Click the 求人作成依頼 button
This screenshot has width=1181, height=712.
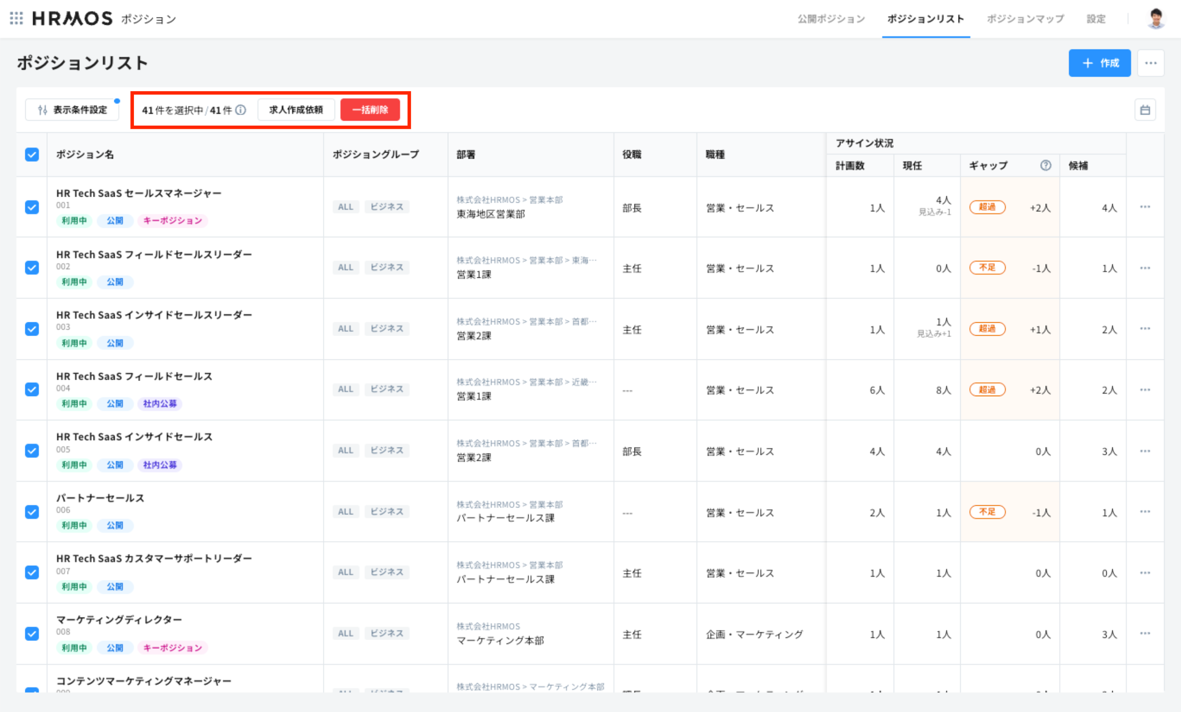pos(296,110)
